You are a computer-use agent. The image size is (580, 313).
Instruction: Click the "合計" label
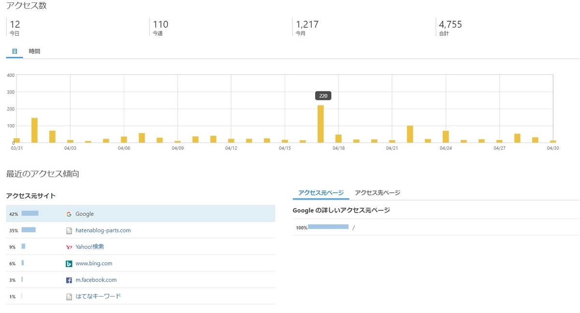click(444, 34)
